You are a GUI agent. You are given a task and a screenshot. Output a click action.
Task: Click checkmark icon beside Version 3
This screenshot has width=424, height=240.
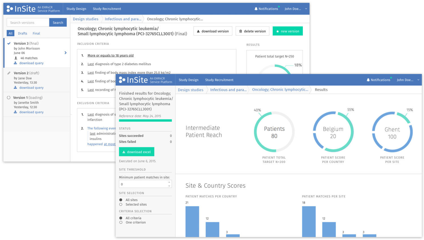(9, 43)
